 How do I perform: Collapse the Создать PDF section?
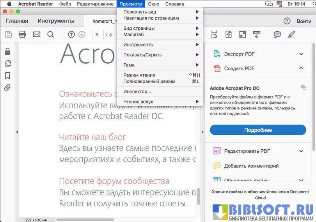[x=301, y=68]
